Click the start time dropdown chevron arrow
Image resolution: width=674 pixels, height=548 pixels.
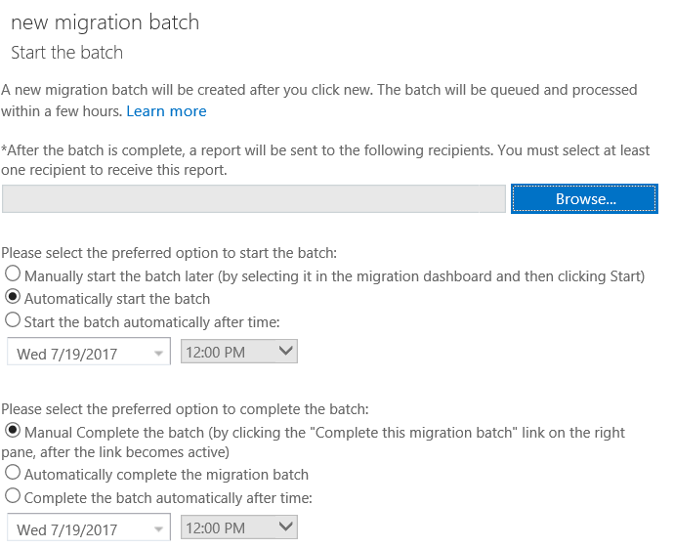point(285,352)
